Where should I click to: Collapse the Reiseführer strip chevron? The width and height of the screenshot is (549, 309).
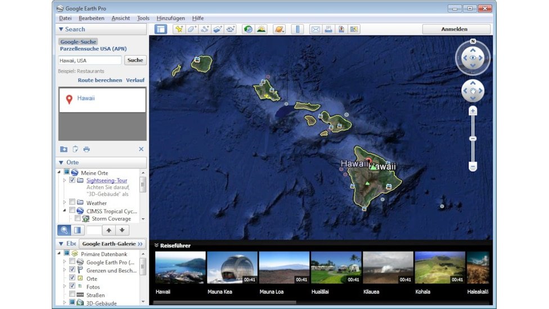(156, 245)
